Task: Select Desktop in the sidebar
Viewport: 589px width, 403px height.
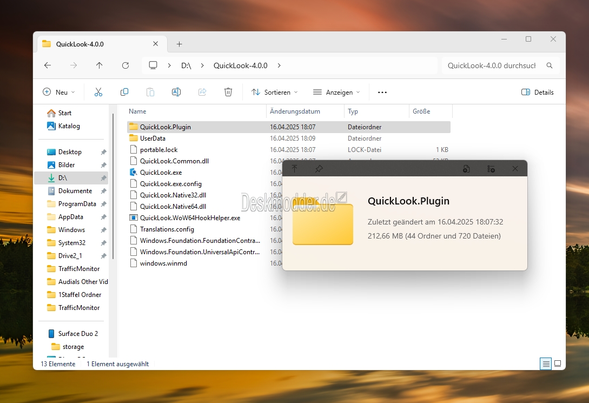Action: pos(71,152)
